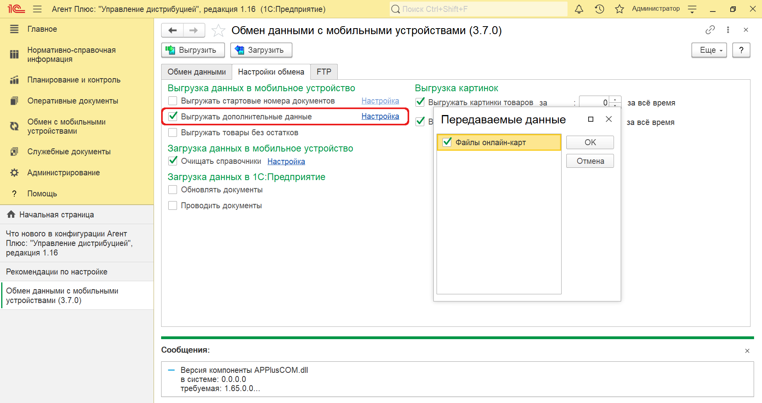This screenshot has height=403, width=762.
Task: Toggle Выгружать товары без остатков checkbox
Action: point(173,132)
